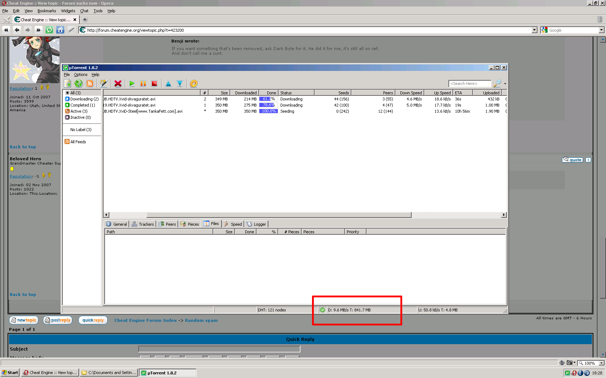606x378 pixels.
Task: Click the 78.6% progress bar
Action: [x=268, y=105]
